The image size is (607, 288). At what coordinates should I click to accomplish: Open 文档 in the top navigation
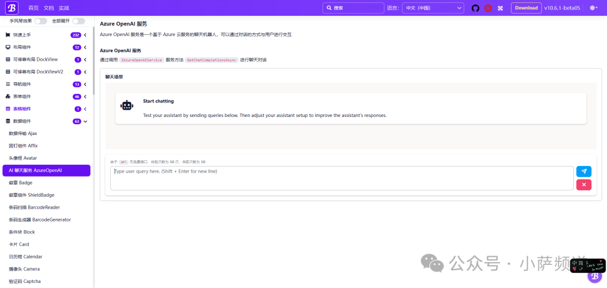click(49, 8)
